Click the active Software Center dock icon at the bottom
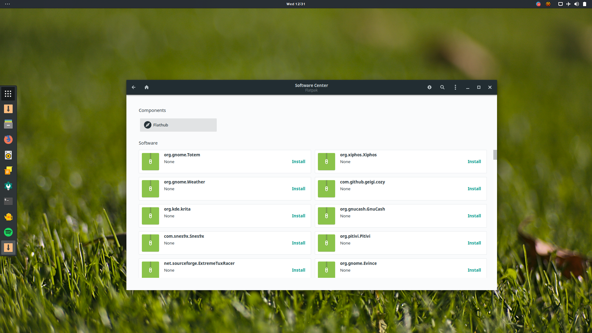 8,248
